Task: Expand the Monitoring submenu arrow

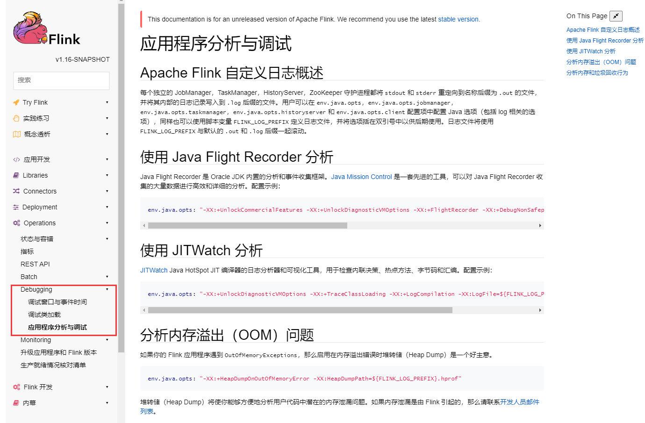Action: pyautogui.click(x=107, y=340)
